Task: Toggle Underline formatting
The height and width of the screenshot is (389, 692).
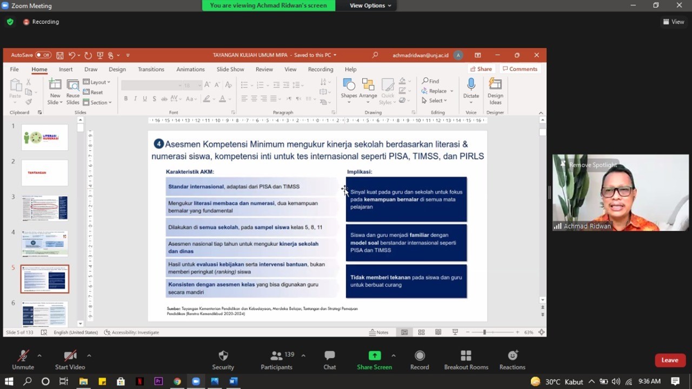Action: (x=145, y=99)
